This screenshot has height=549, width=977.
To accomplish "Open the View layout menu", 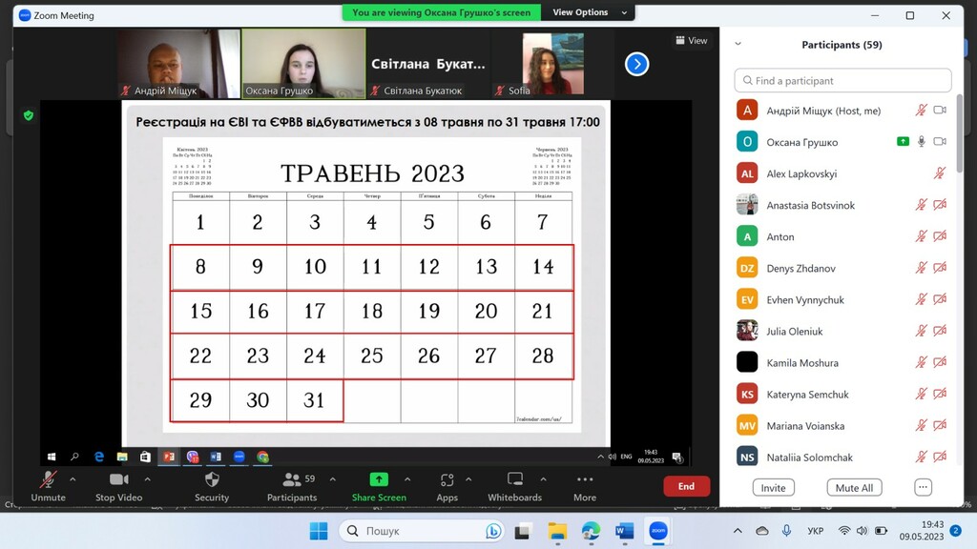I will (693, 40).
